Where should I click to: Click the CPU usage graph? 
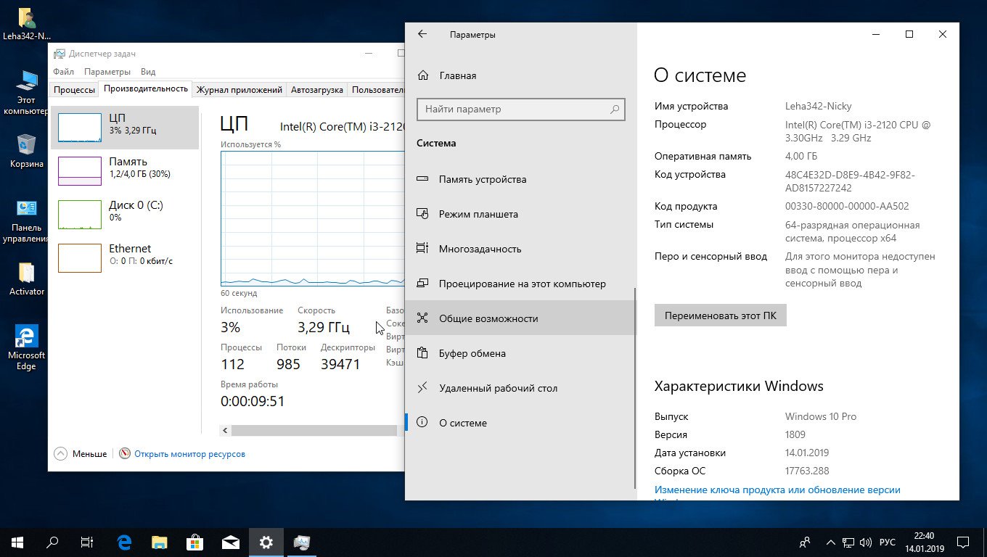pyautogui.click(x=313, y=219)
